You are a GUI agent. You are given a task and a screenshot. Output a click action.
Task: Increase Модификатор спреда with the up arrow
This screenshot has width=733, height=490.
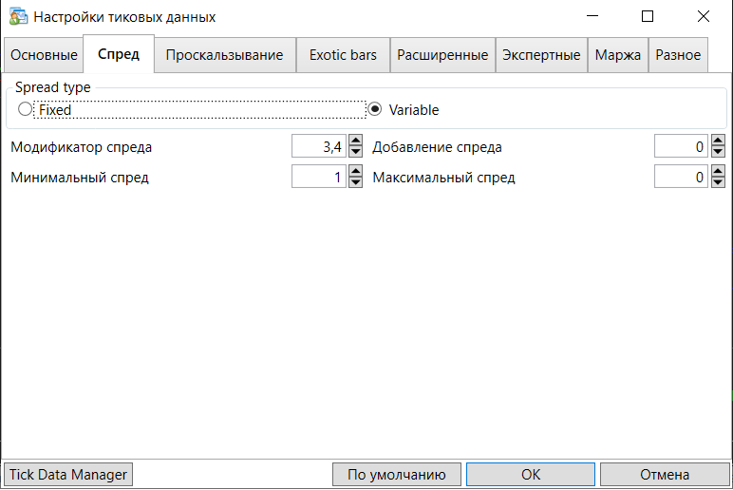click(x=355, y=141)
